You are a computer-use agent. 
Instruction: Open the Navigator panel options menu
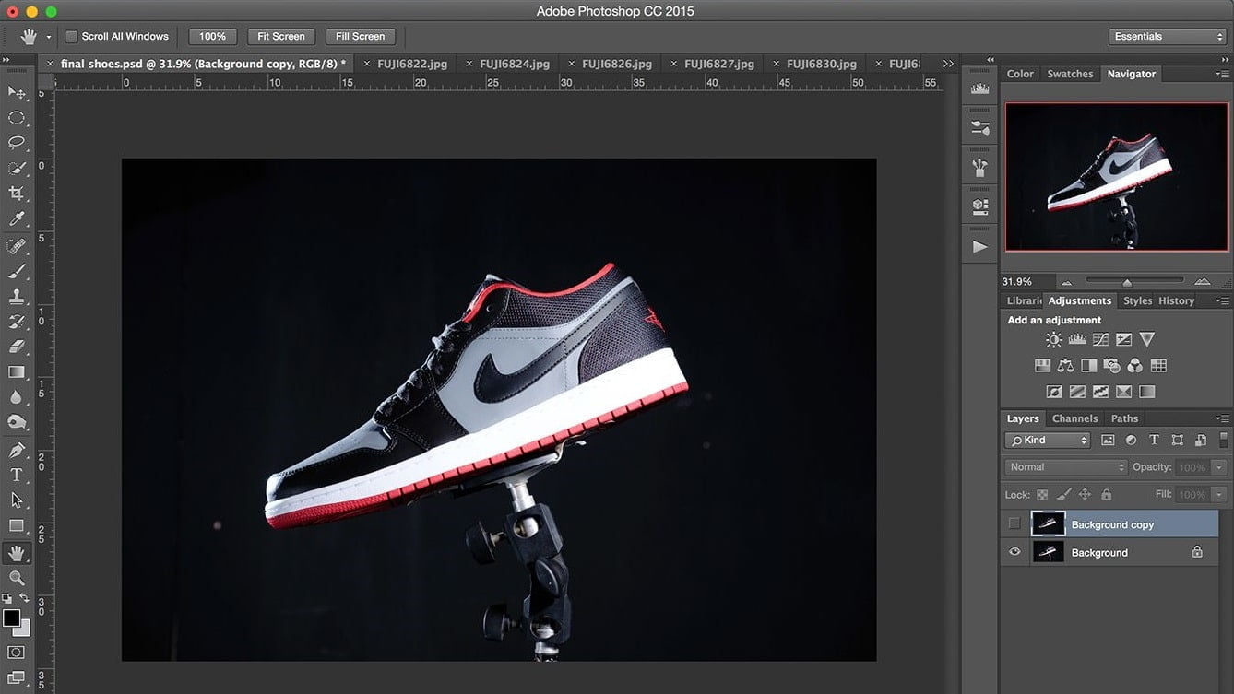[1223, 74]
